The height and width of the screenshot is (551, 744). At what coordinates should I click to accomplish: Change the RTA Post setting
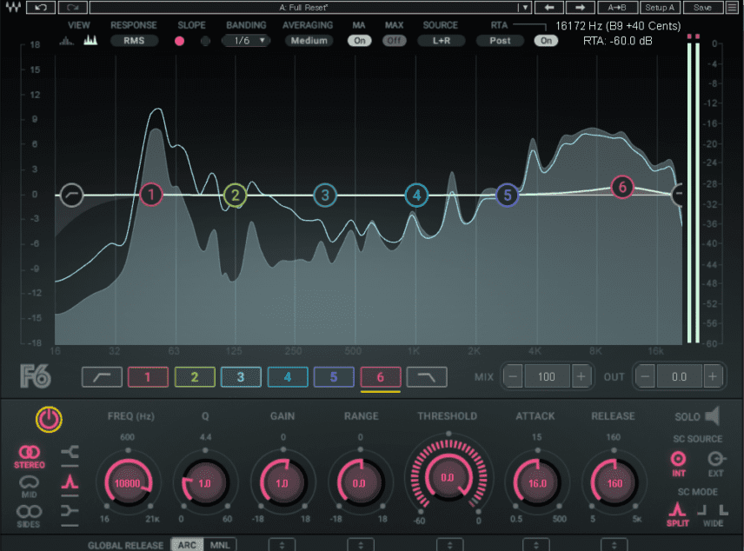(500, 41)
